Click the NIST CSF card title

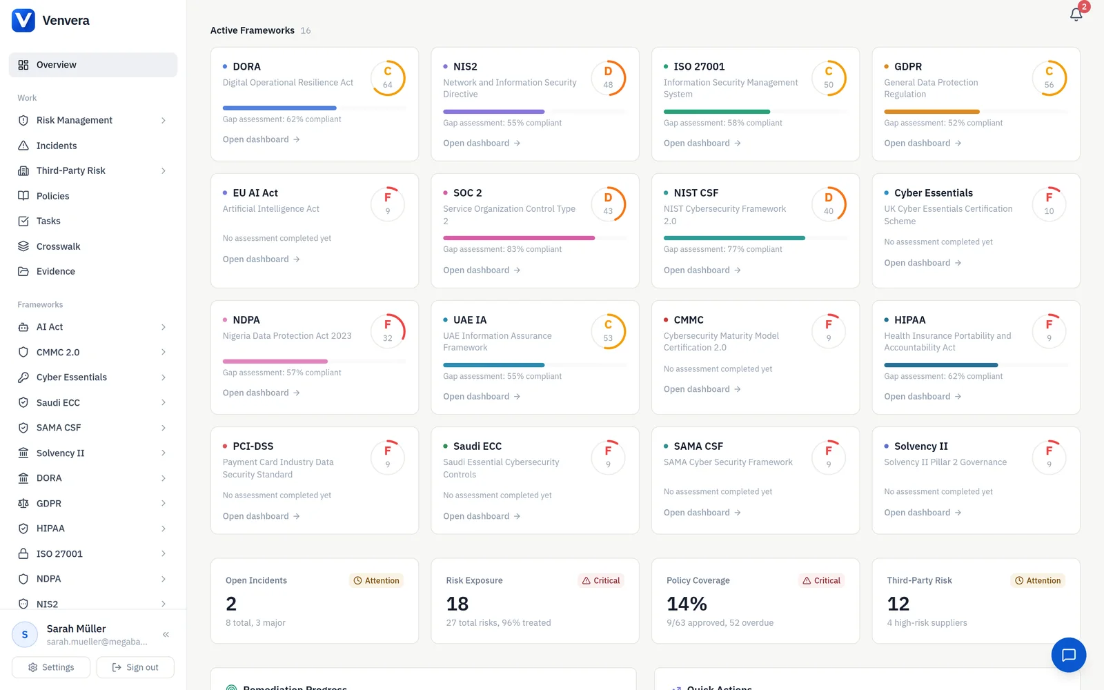(696, 193)
